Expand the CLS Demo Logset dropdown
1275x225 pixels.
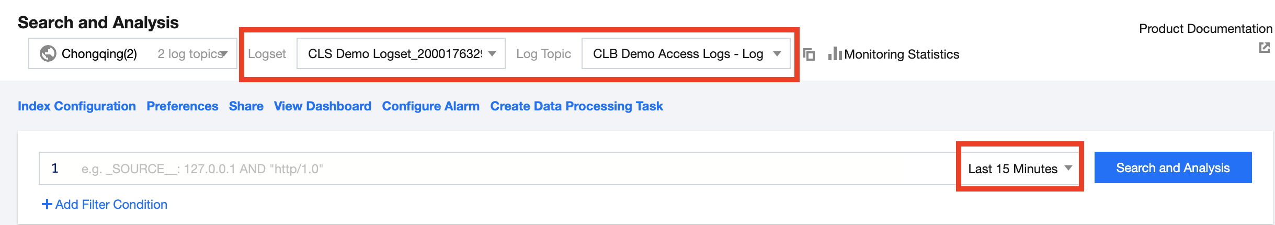[401, 53]
